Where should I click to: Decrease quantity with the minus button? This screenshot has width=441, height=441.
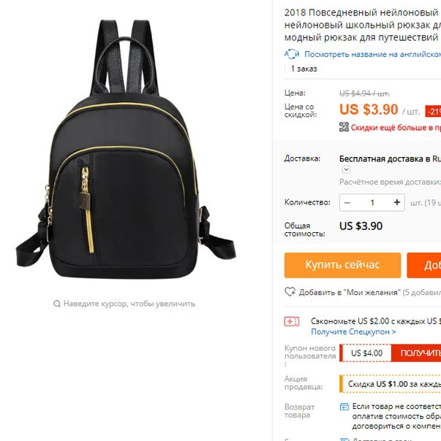click(347, 202)
